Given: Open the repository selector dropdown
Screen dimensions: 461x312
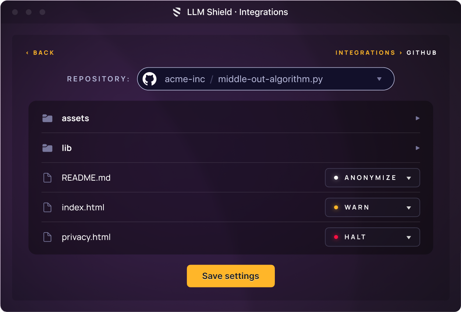Looking at the screenshot, I should 379,79.
